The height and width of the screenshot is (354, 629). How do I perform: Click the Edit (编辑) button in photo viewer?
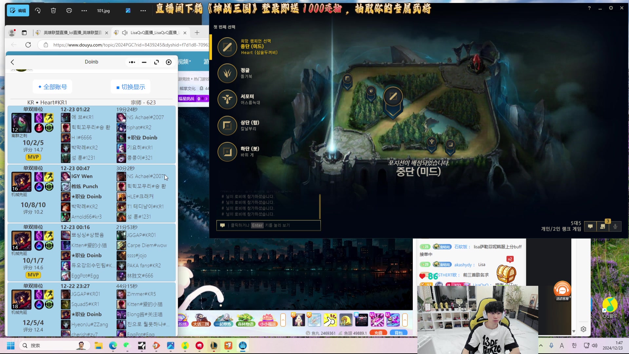18,10
